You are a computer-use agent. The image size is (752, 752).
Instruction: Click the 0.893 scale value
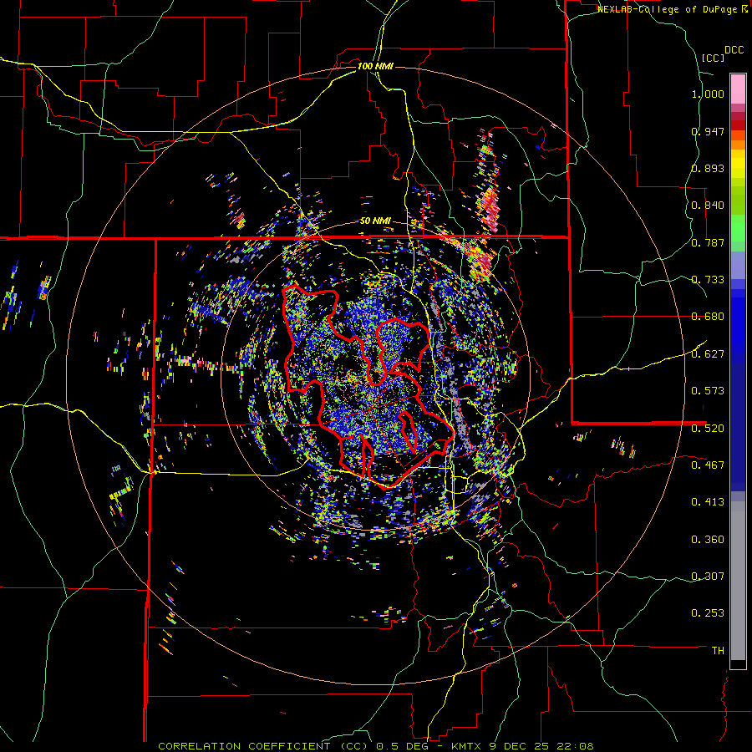pos(708,168)
